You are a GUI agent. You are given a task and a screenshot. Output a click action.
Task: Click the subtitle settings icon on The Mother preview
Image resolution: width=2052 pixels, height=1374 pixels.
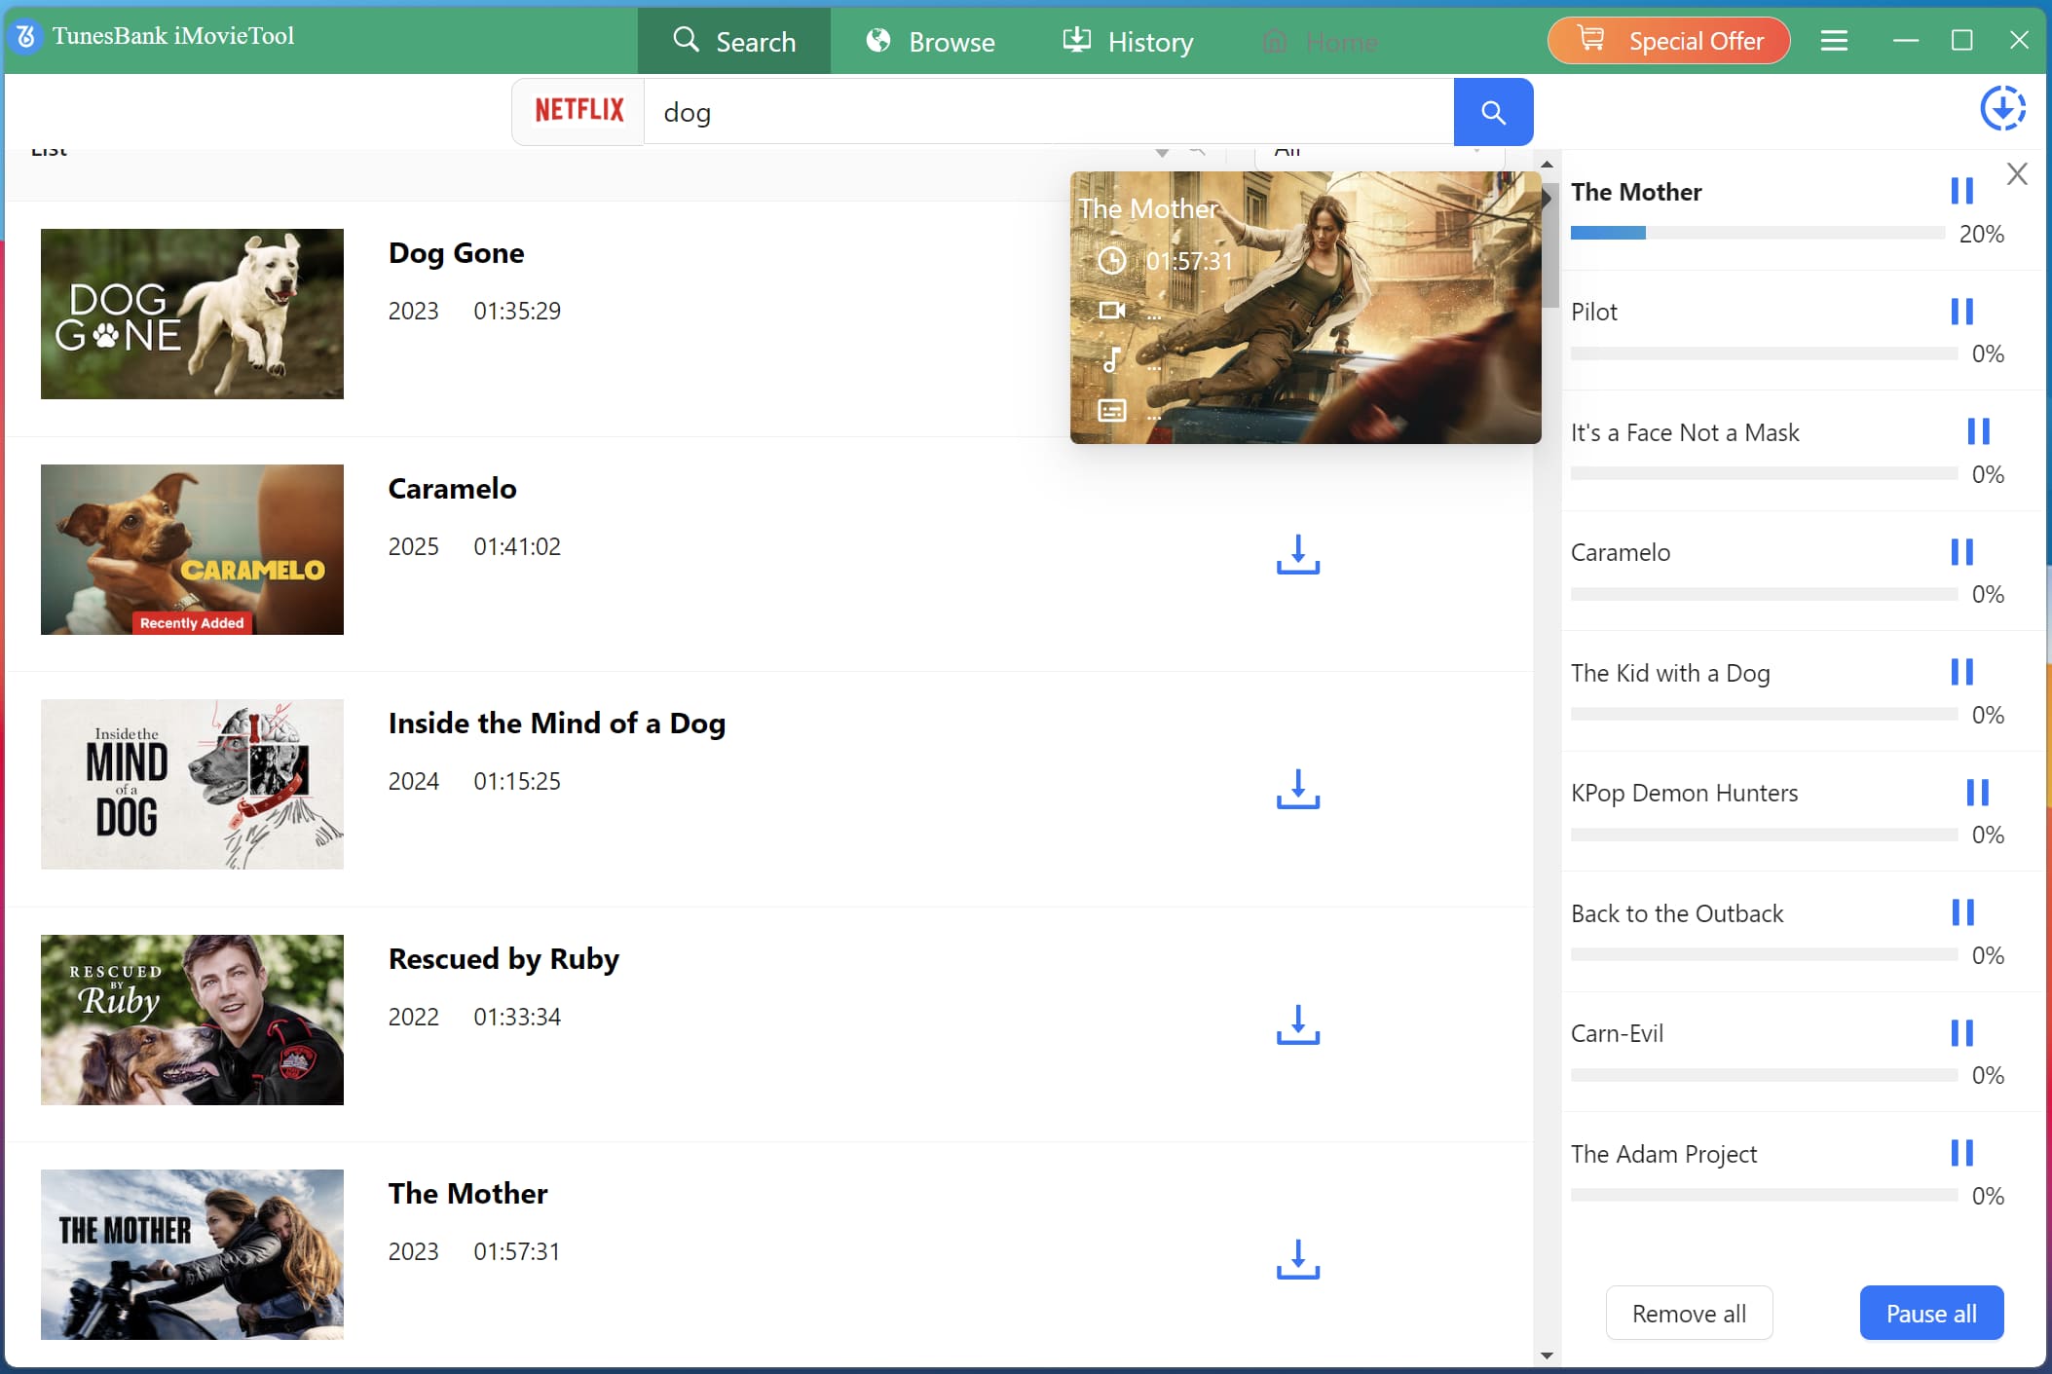[x=1112, y=410]
